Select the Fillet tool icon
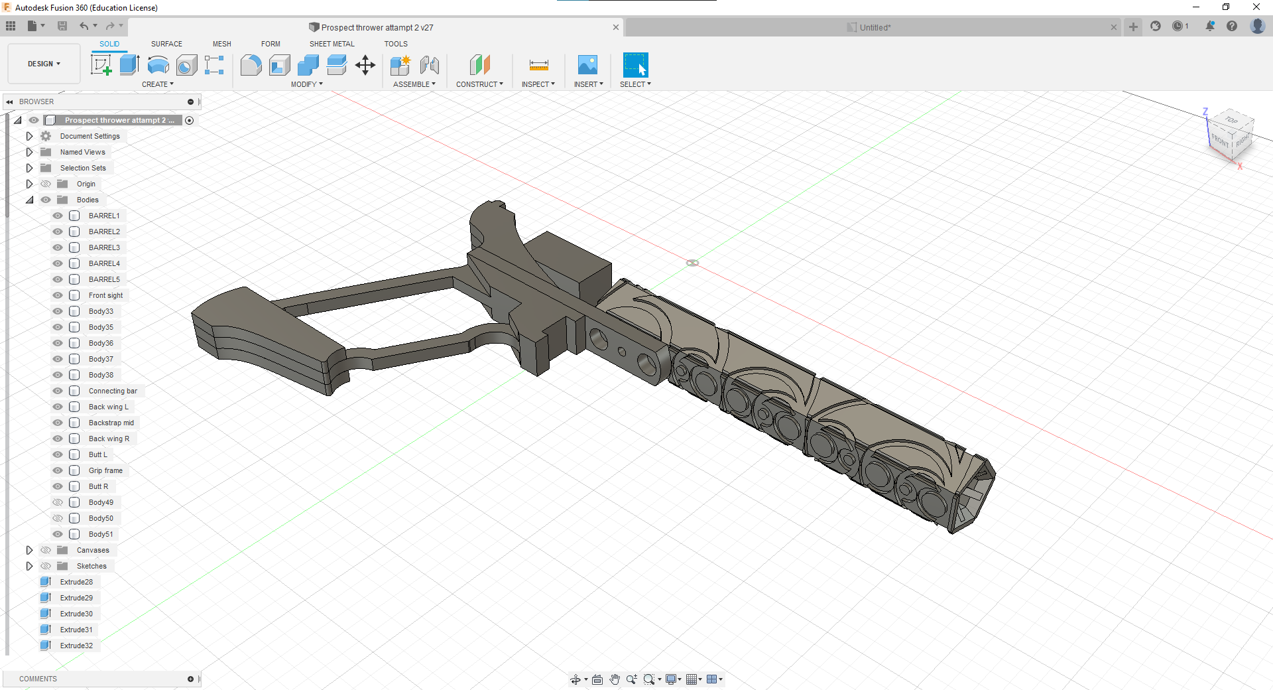 (x=251, y=65)
